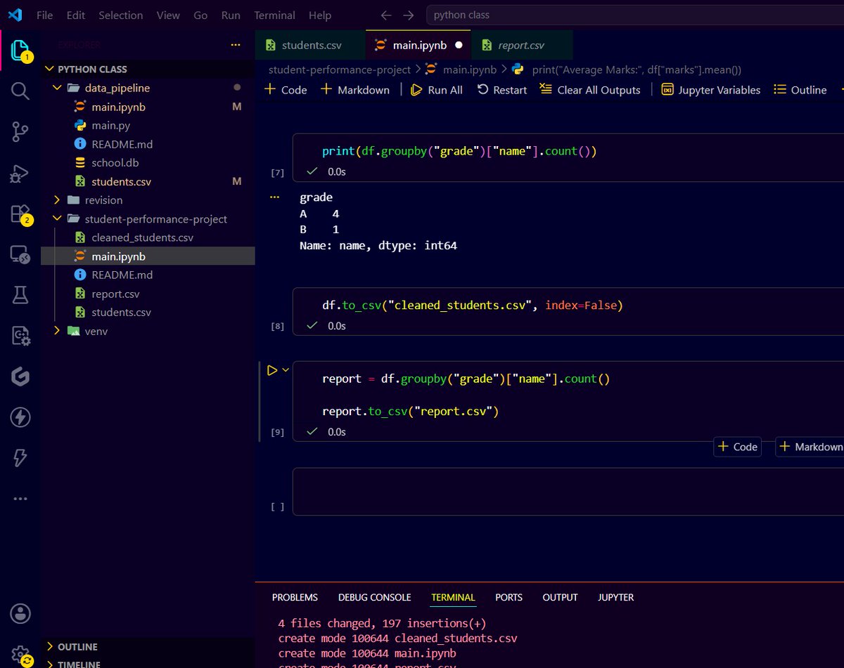Go back with the navigation arrow
This screenshot has width=844, height=668.
(385, 15)
